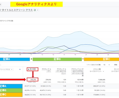119x98 pixels.
Task: Click the date 17 on chart axis
Action: coord(64,55)
